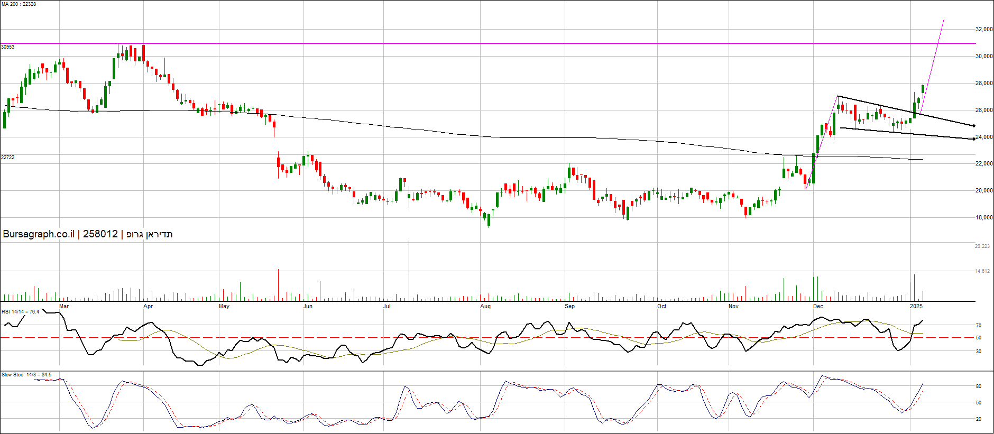This screenshot has height=434, width=994.
Task: Click the 14,612 volume axis label
Action: (982, 271)
